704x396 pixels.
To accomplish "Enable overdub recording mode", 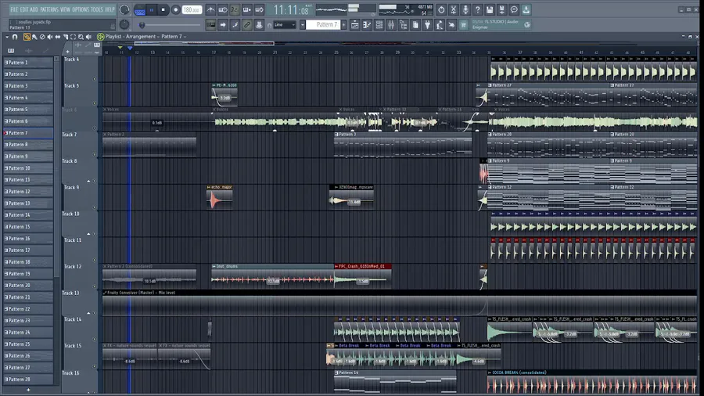I will tap(247, 9).
